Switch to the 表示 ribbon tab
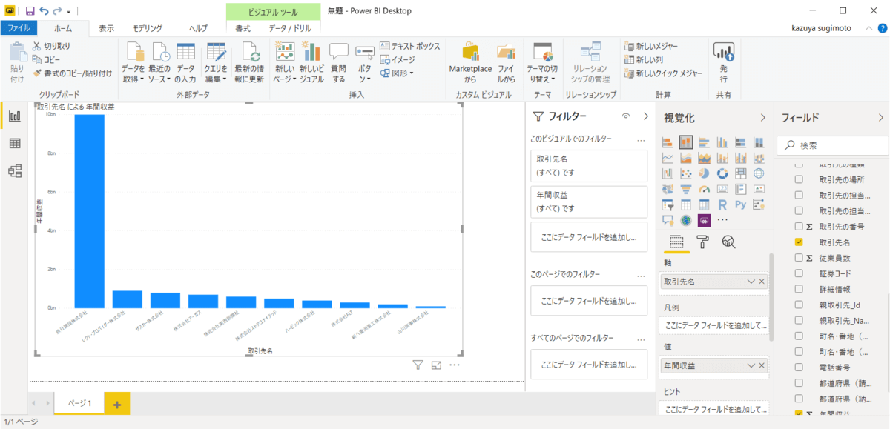Image resolution: width=890 pixels, height=429 pixels. [107, 28]
